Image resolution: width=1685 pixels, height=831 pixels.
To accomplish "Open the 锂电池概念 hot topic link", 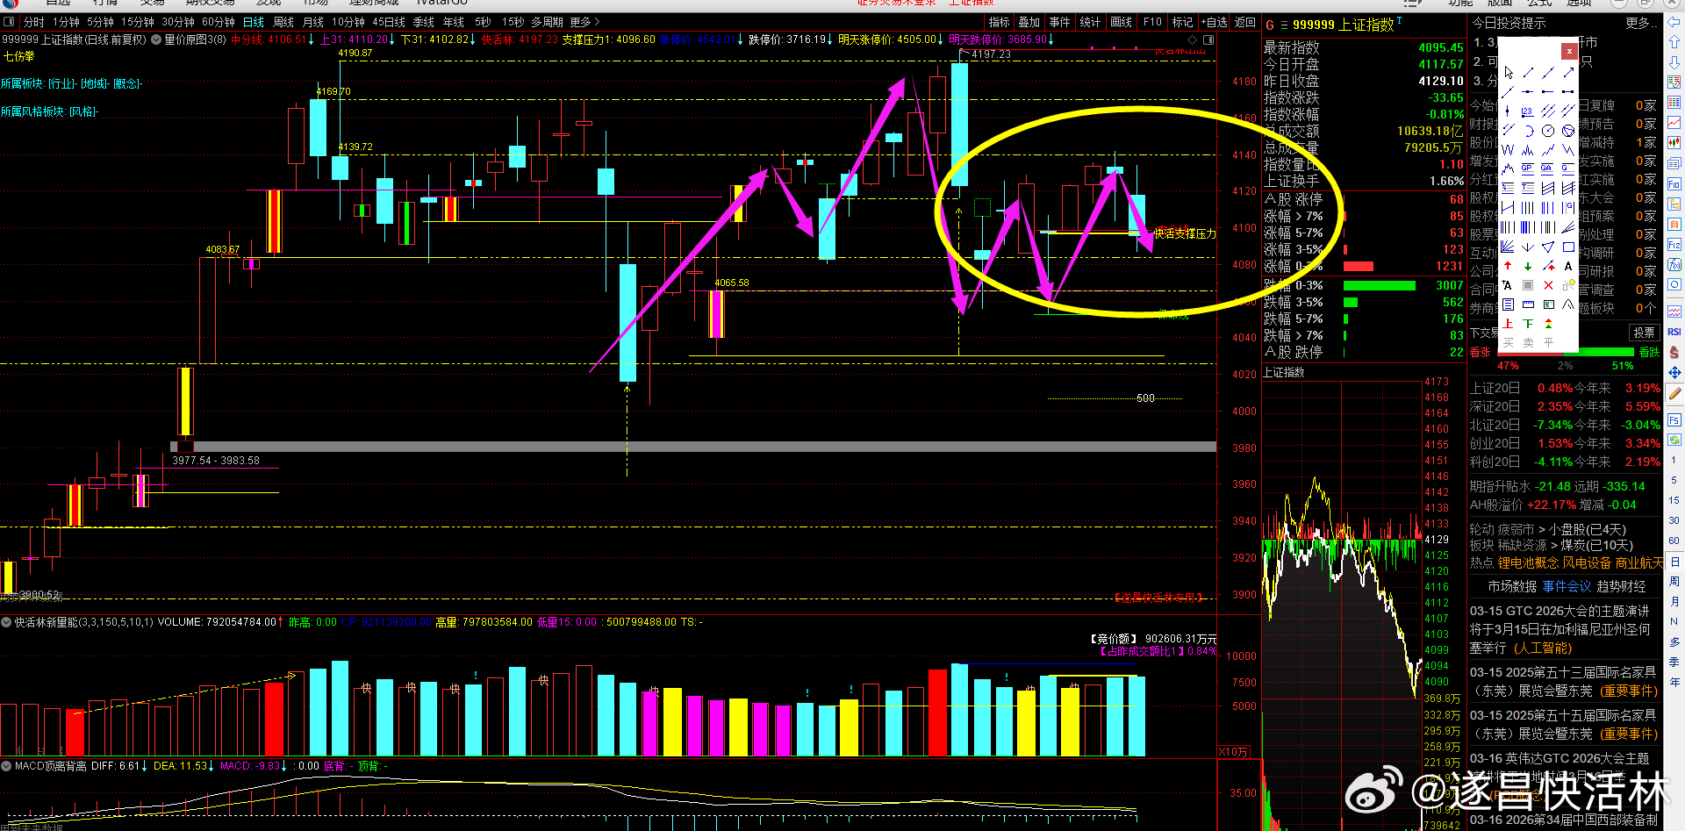I will (1528, 562).
